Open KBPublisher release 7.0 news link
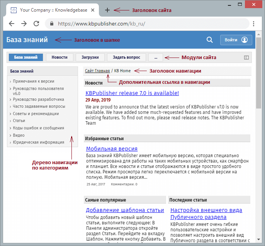This screenshot has width=265, height=246. coord(132,93)
